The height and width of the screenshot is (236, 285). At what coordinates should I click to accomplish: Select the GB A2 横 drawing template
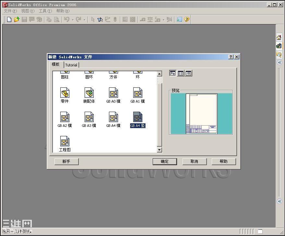65,120
